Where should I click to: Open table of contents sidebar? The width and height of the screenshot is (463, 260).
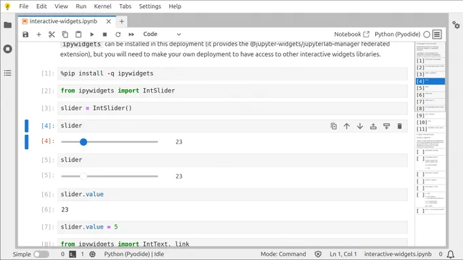(7, 73)
